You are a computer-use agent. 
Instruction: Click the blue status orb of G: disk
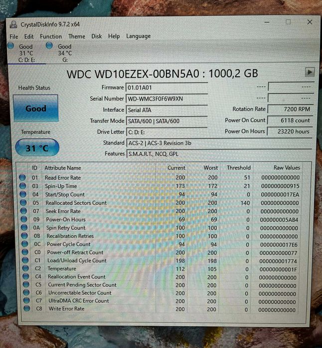point(49,45)
